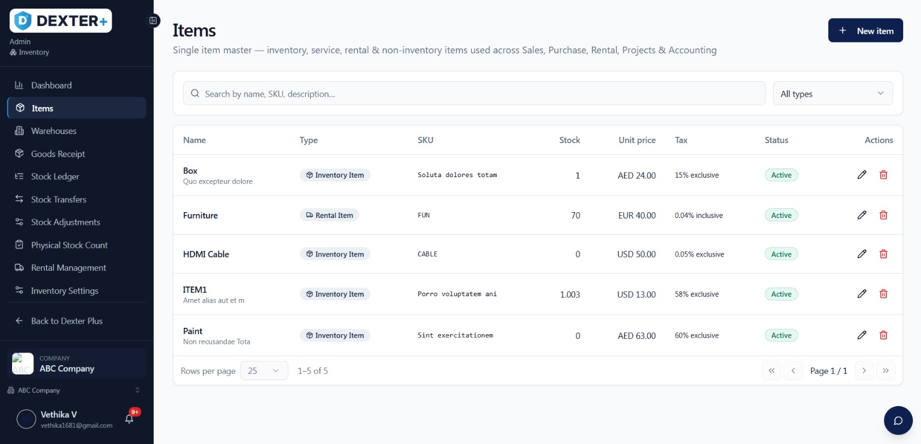Edit the Box item

coord(862,175)
